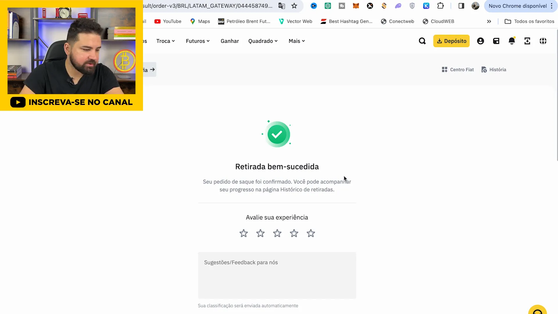Expand the Troca dropdown menu
The height and width of the screenshot is (314, 558).
coord(166,41)
